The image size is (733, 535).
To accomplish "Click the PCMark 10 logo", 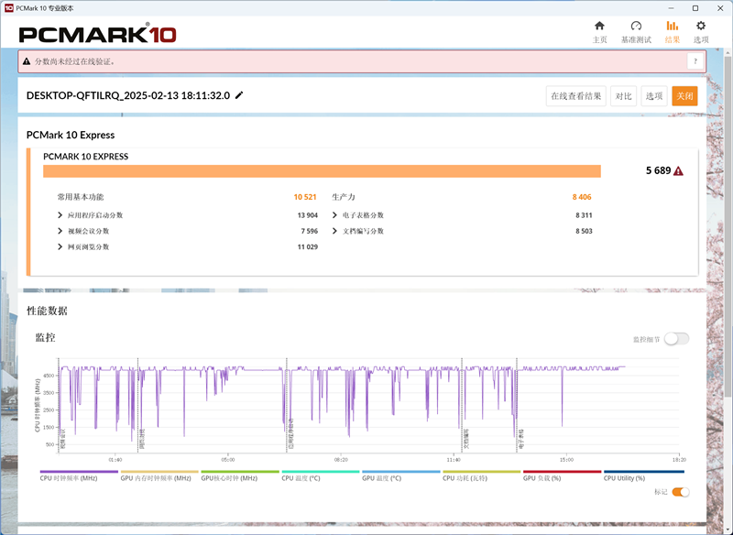I will [x=97, y=35].
